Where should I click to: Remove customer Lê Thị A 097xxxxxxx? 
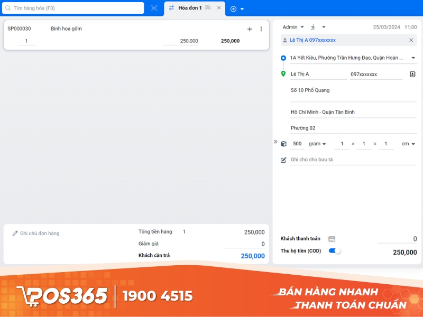tap(411, 40)
